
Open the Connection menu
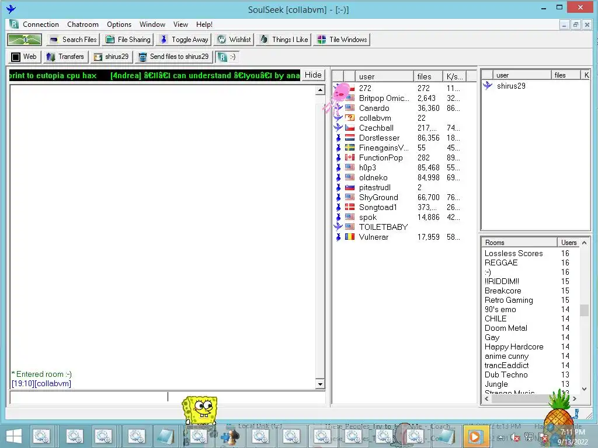tap(41, 24)
